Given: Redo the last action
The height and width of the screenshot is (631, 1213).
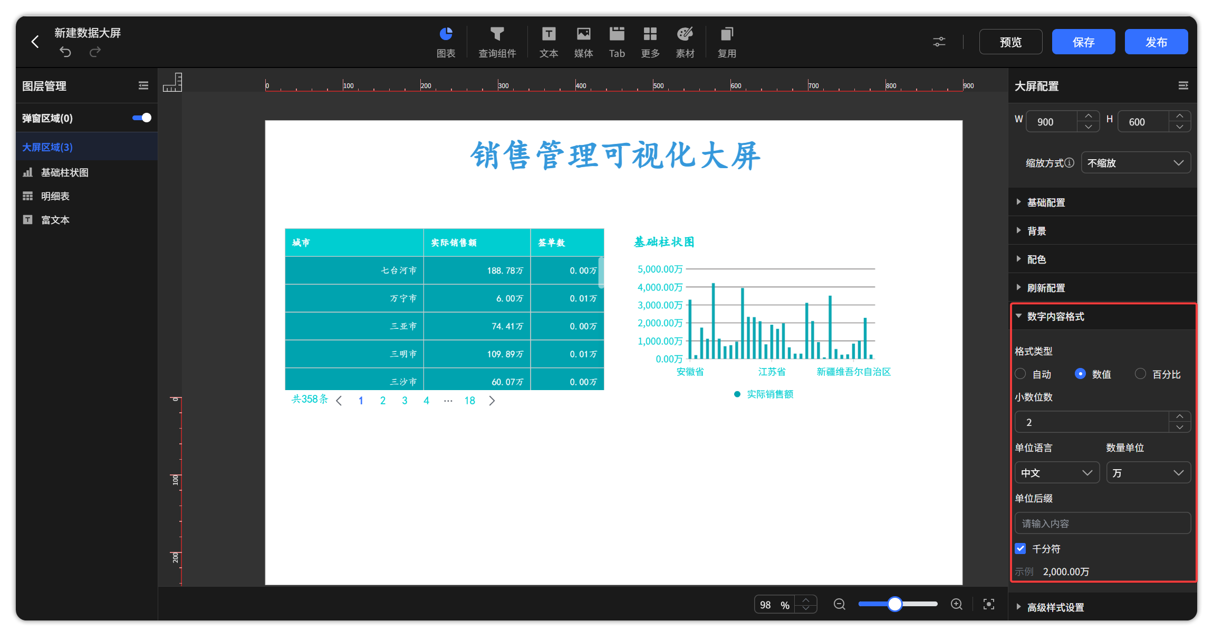Looking at the screenshot, I should [95, 52].
